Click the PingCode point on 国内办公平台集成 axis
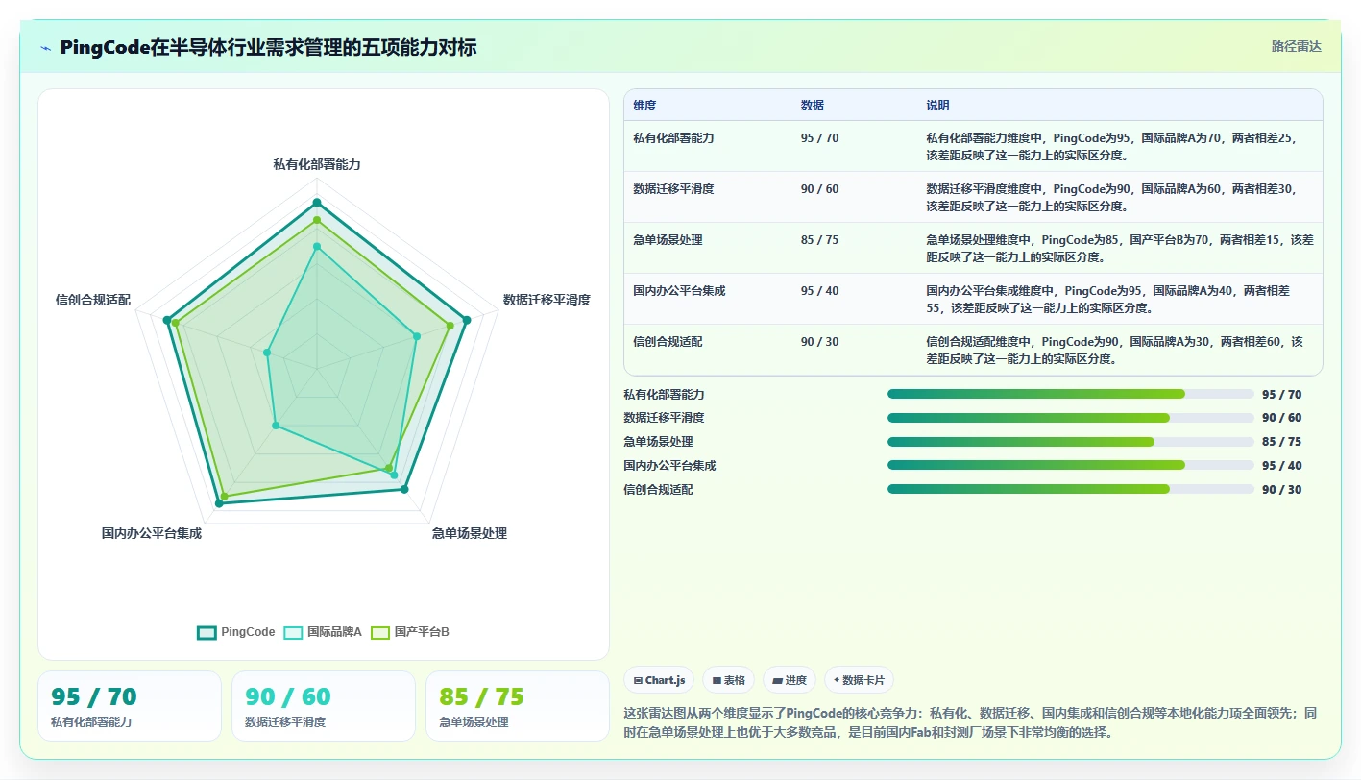 coord(219,503)
